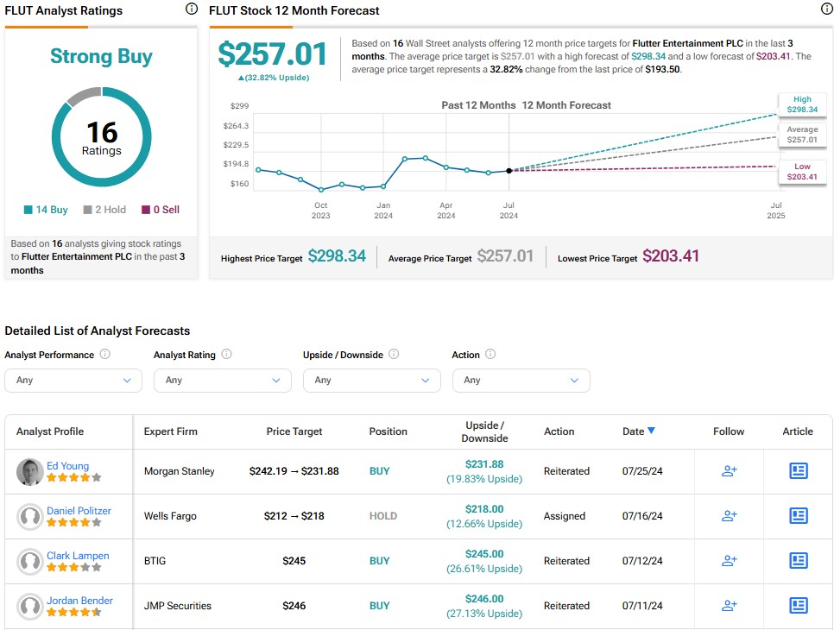Viewport: 834px width, 630px height.
Task: Click info icon next to Upside / Downside filter
Action: (394, 355)
